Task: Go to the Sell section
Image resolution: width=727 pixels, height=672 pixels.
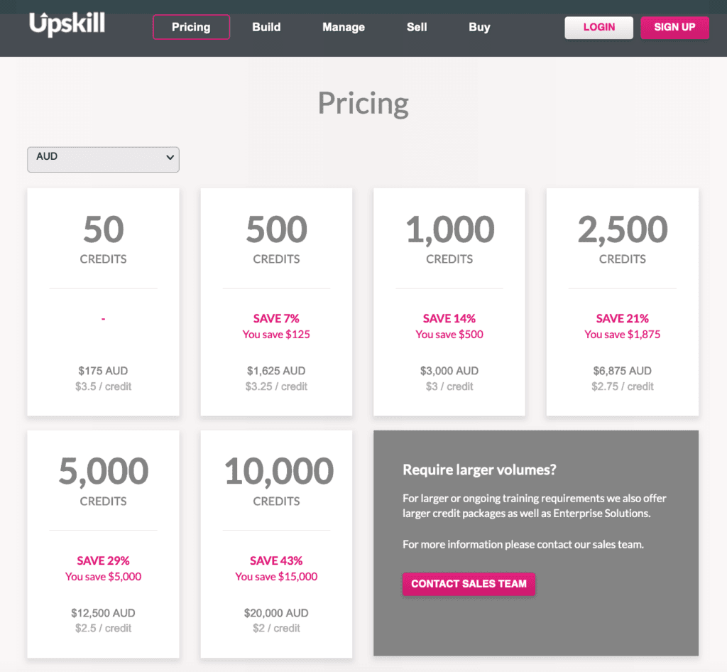Action: 417,27
